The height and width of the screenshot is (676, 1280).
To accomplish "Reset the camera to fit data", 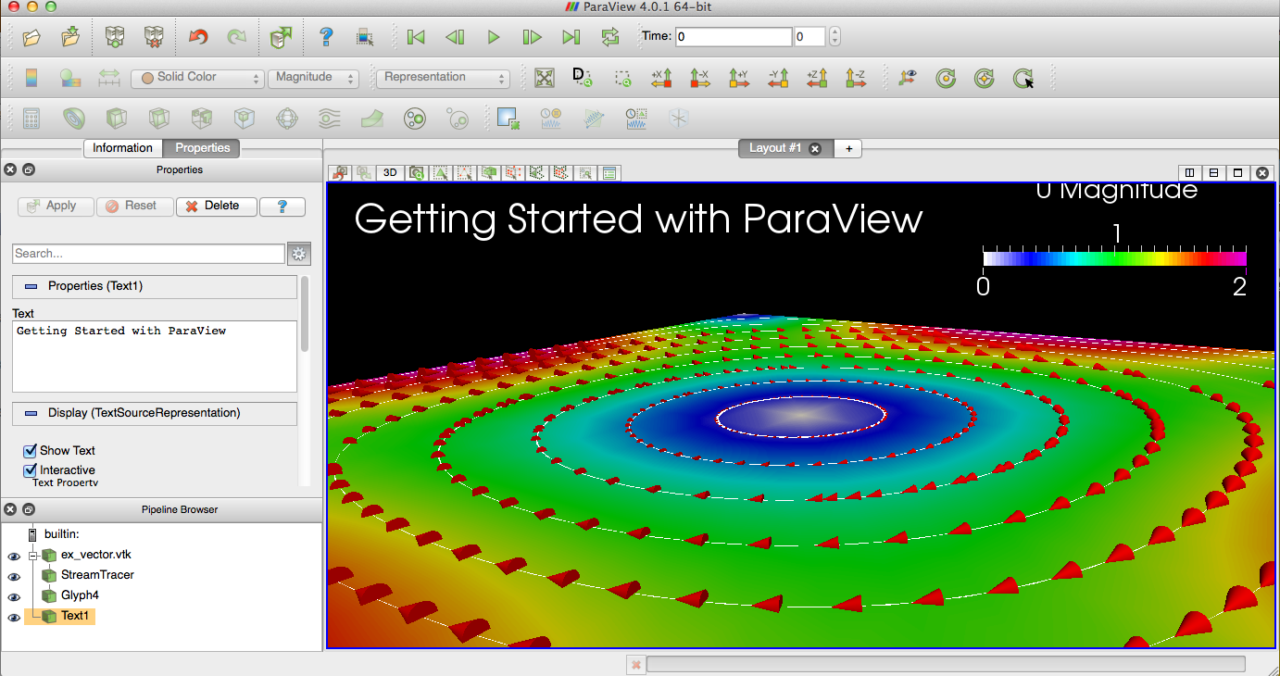I will [544, 78].
